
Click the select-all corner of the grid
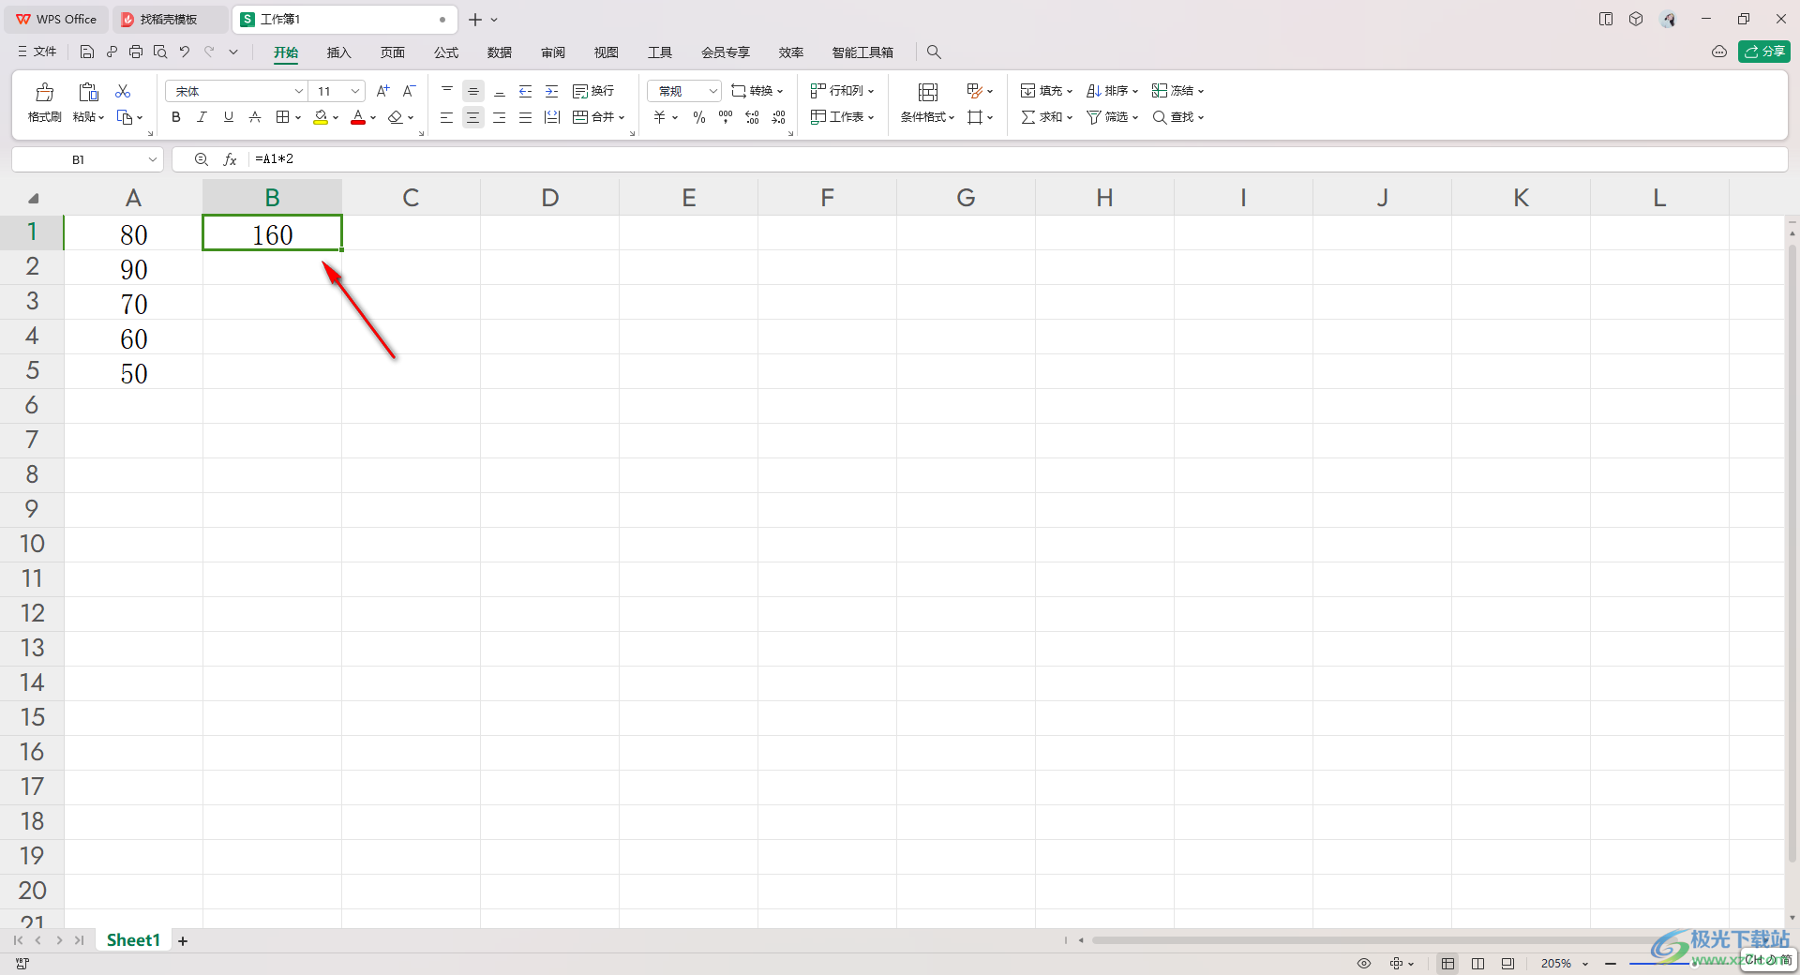tap(33, 198)
